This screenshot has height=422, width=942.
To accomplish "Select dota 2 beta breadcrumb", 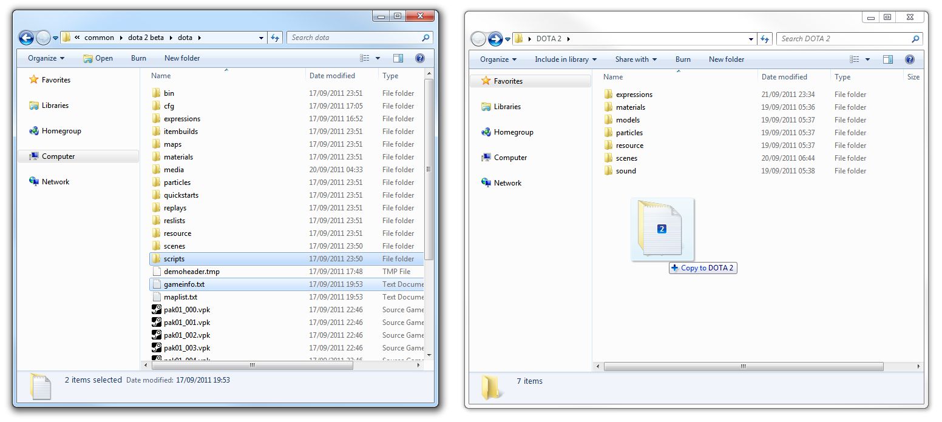I will (x=146, y=38).
